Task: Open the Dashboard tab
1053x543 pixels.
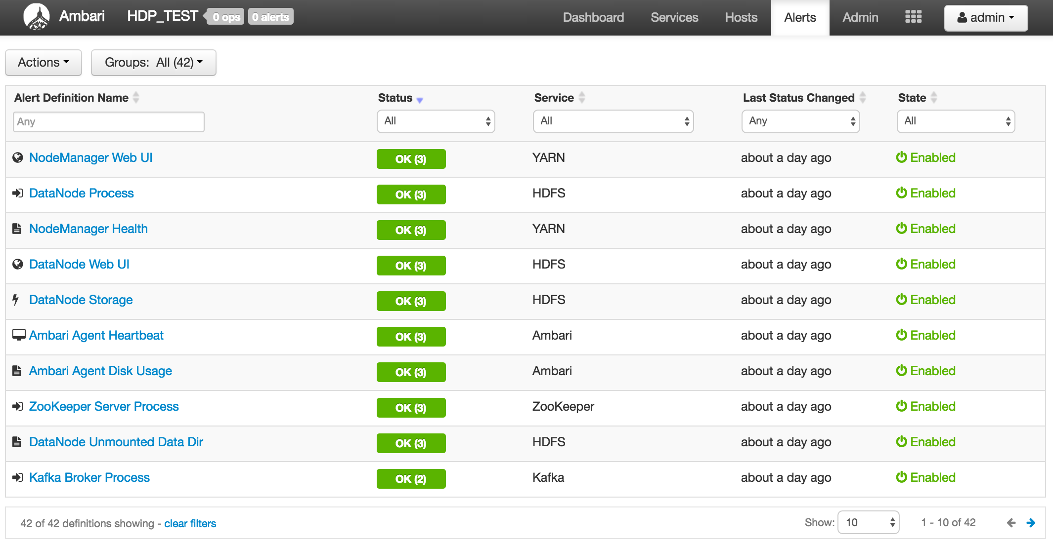Action: click(593, 17)
